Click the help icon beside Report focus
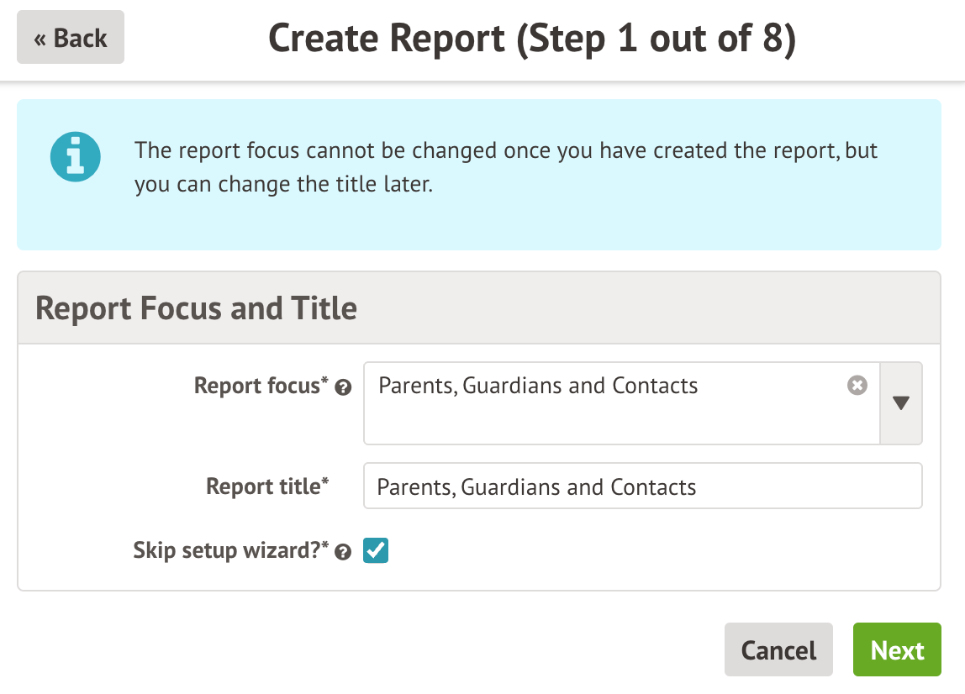This screenshot has width=965, height=694. (x=343, y=387)
